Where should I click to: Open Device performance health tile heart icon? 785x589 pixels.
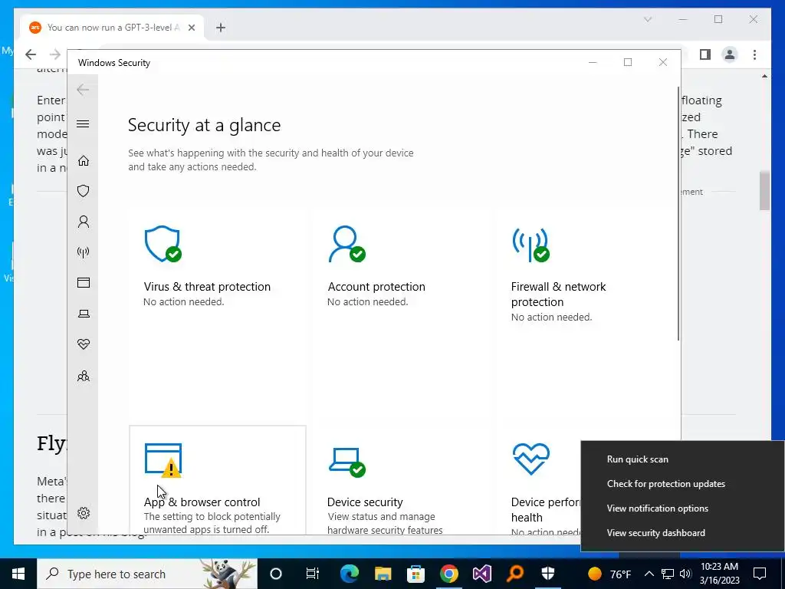click(531, 459)
